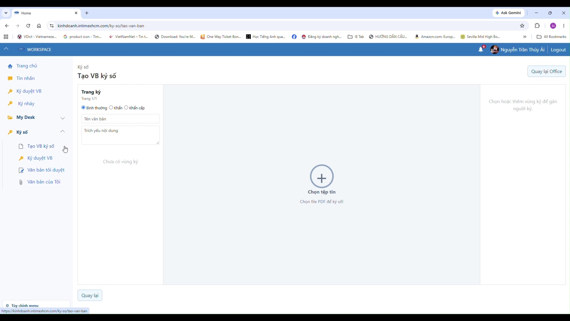This screenshot has height=321, width=570.
Task: Click the Tên văn bản input field
Action: click(121, 119)
